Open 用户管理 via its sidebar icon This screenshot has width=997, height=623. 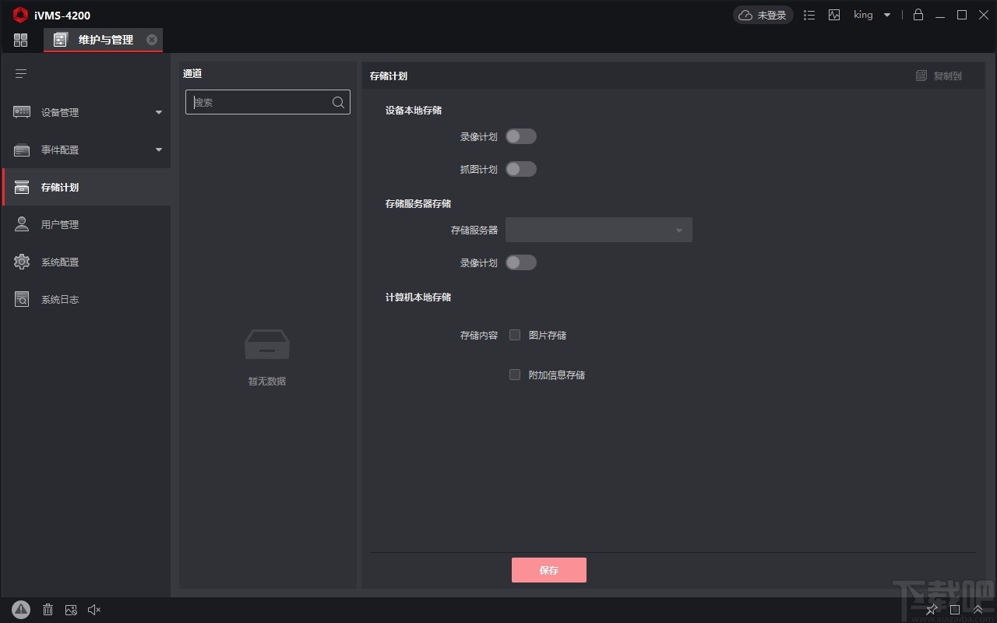(21, 224)
